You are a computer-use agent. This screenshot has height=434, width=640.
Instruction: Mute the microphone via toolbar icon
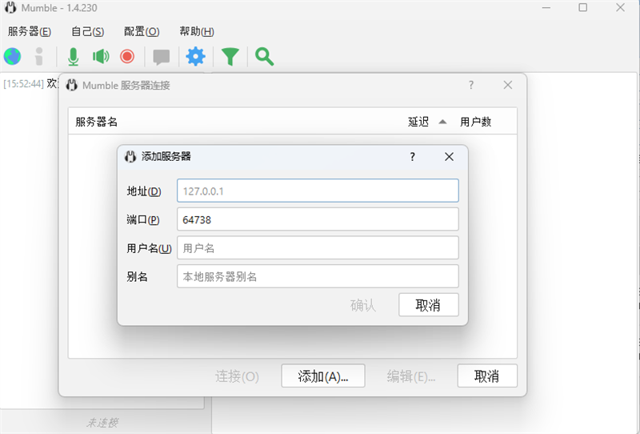74,56
